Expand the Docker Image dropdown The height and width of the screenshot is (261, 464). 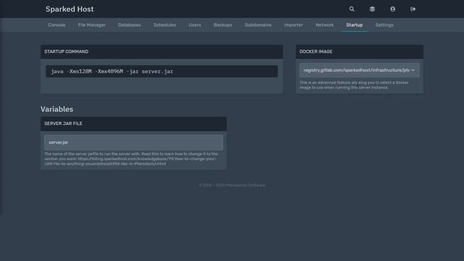(360, 70)
